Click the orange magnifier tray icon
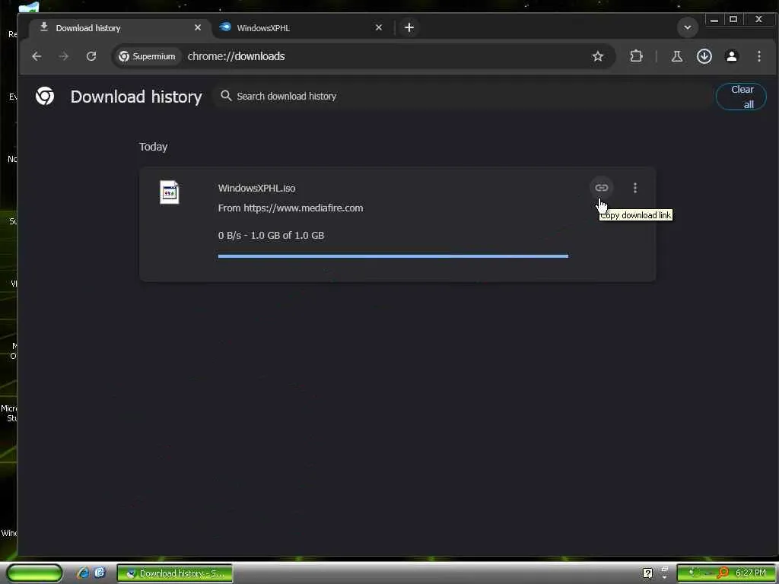This screenshot has width=779, height=584. (723, 573)
